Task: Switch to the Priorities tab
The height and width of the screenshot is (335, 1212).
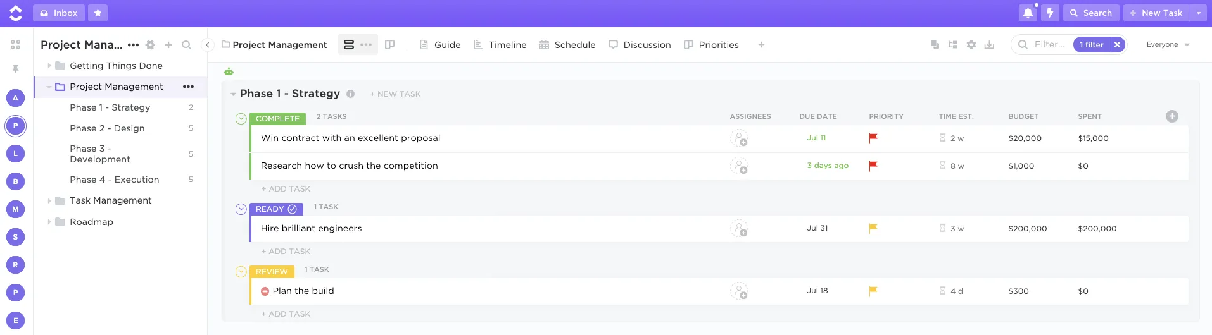Action: pos(711,45)
